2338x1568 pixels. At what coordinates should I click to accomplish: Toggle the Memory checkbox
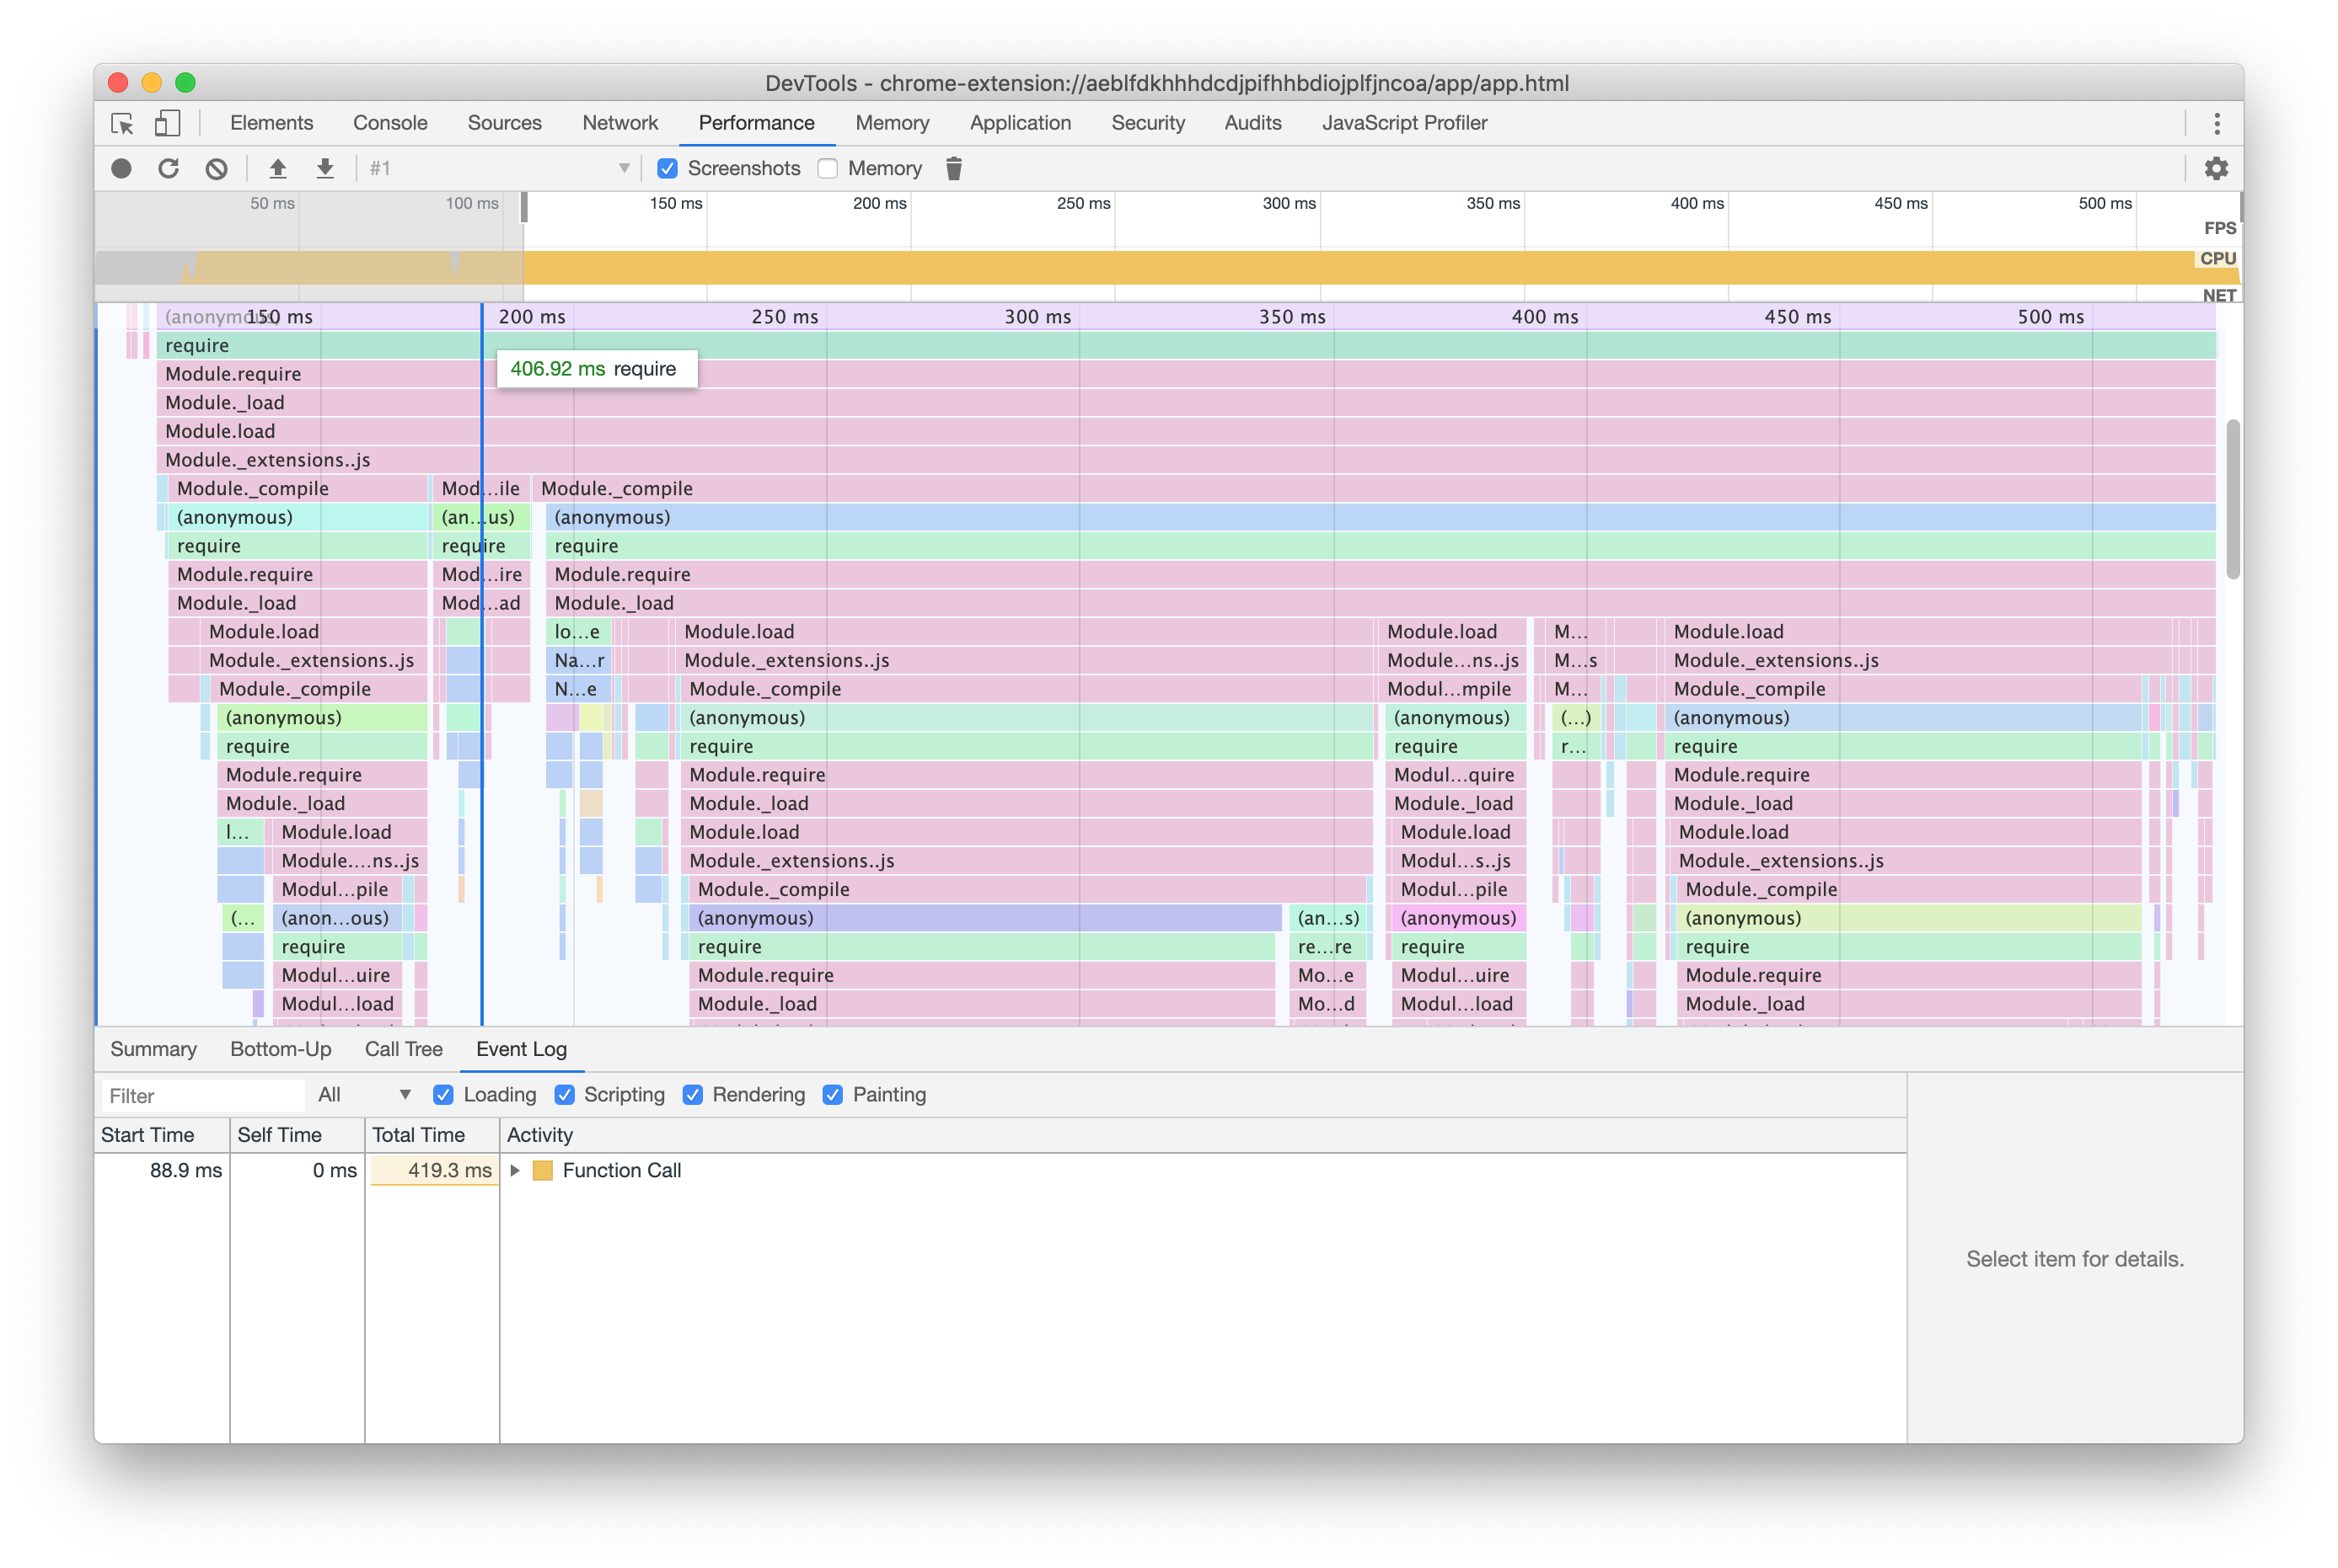coord(830,168)
